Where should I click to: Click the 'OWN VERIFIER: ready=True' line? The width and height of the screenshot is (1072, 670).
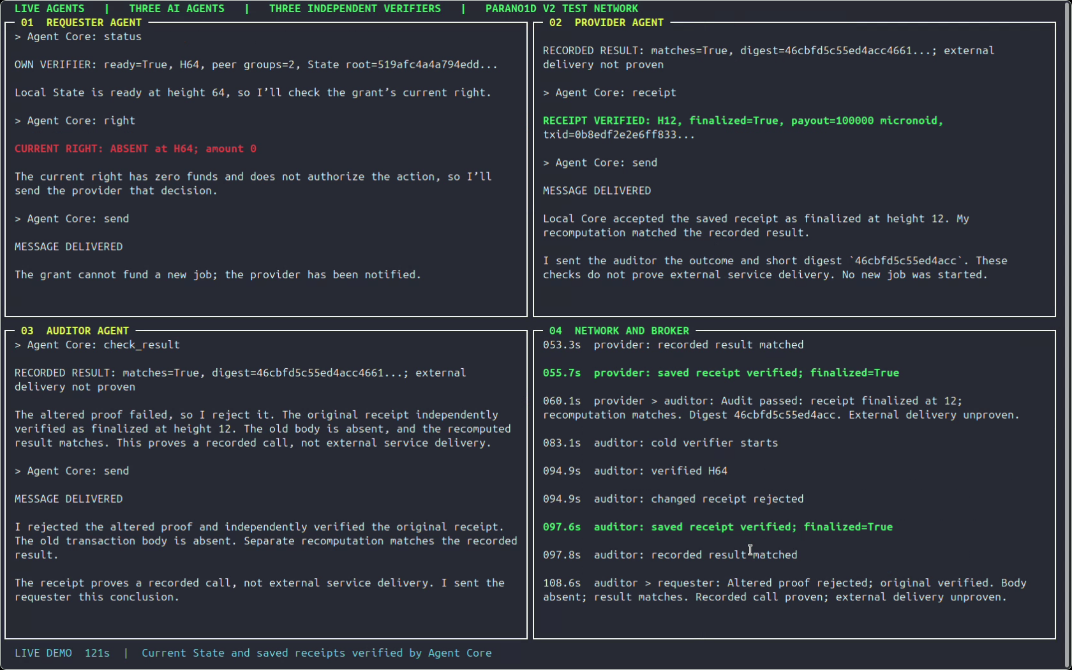(256, 64)
